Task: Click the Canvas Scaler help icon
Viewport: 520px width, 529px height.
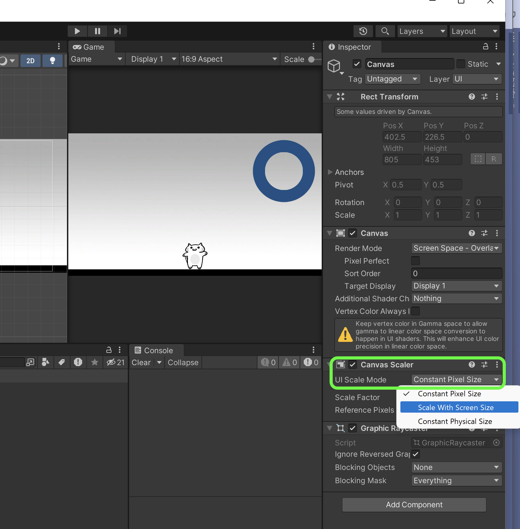Action: 472,365
